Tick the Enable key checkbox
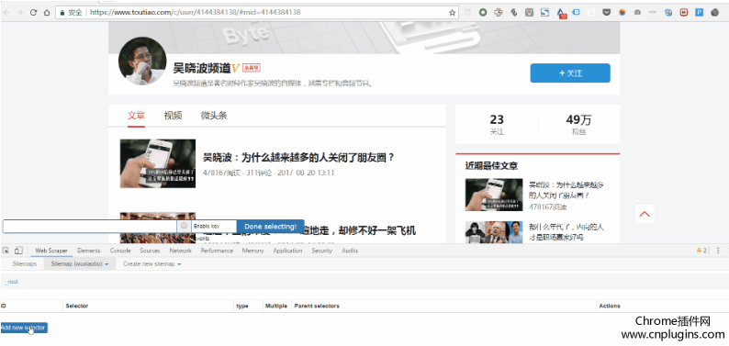The width and height of the screenshot is (729, 346). click(x=185, y=226)
